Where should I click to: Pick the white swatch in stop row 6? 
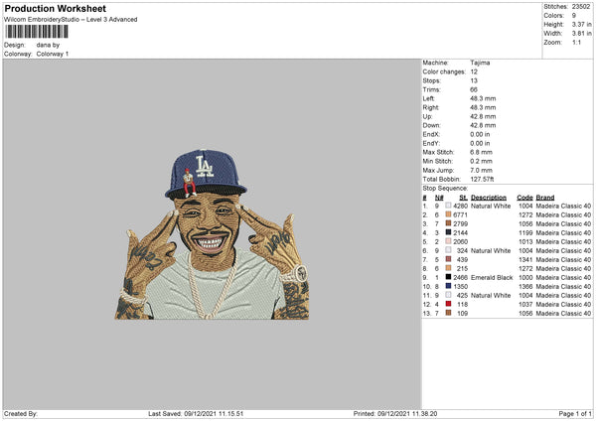[x=448, y=250]
